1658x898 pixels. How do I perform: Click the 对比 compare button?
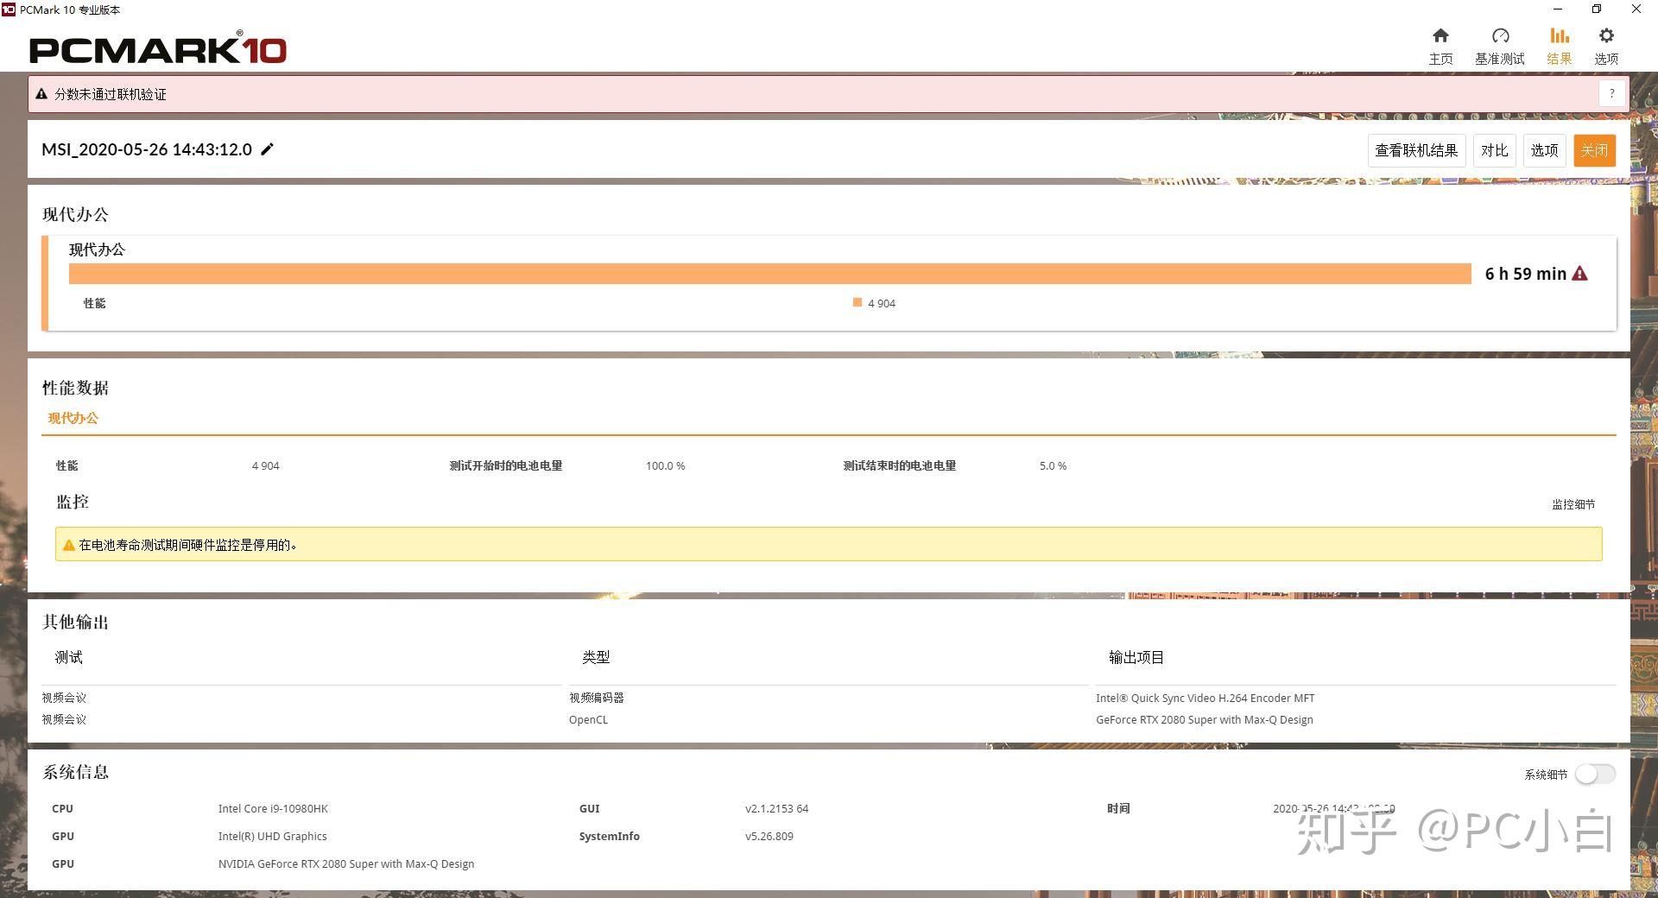tap(1495, 150)
